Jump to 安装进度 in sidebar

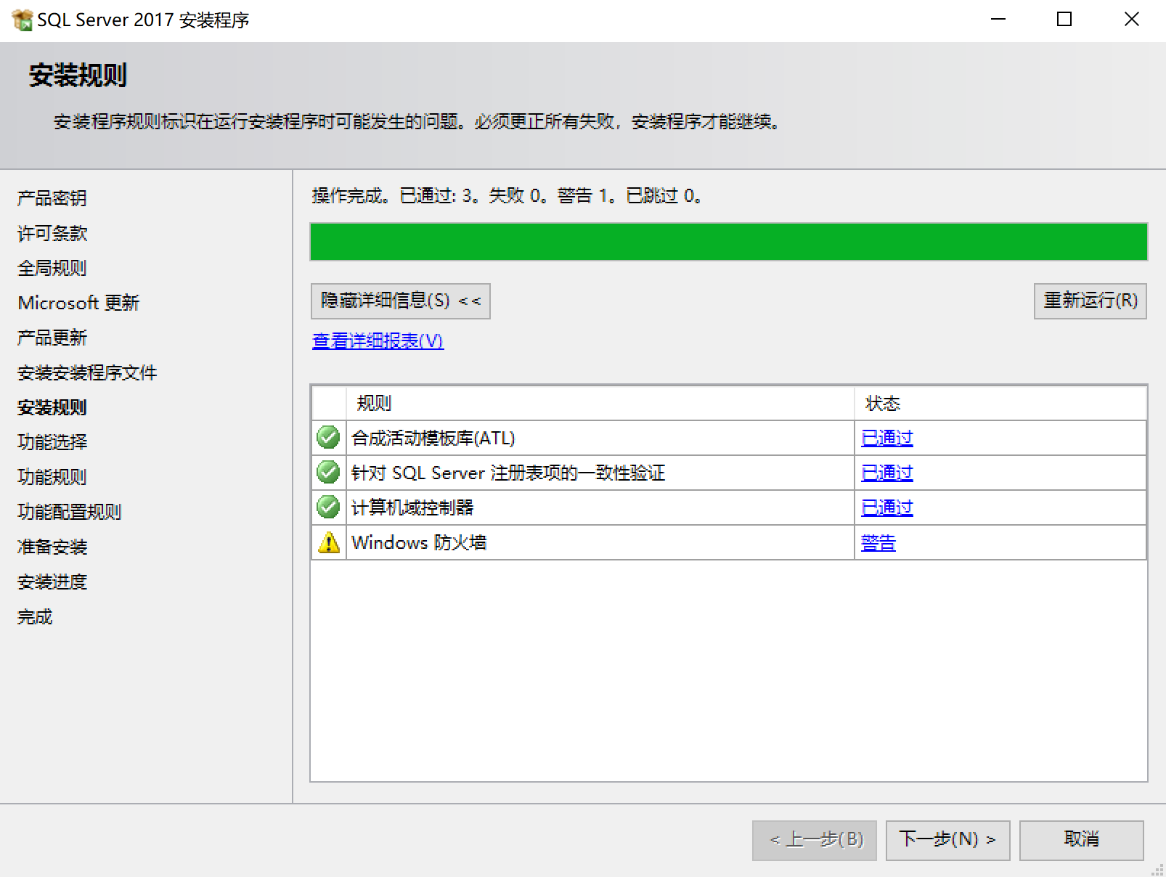(x=52, y=582)
